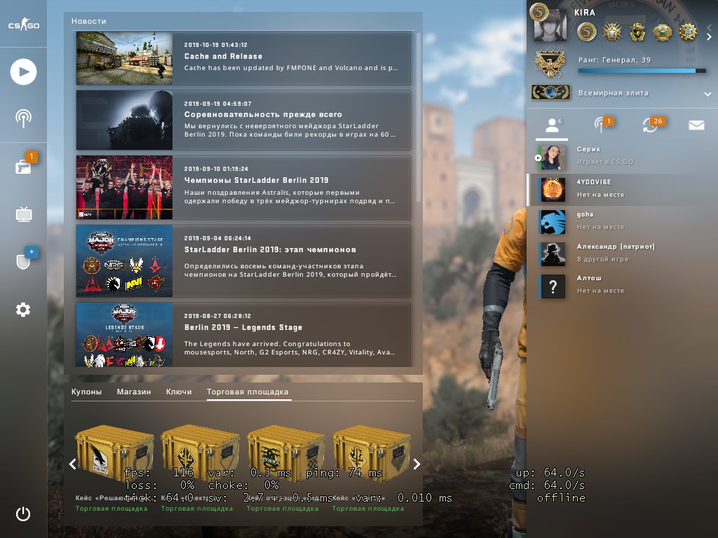The image size is (718, 538).
Task: Select friend Александр (патриот)
Action: pos(623,254)
